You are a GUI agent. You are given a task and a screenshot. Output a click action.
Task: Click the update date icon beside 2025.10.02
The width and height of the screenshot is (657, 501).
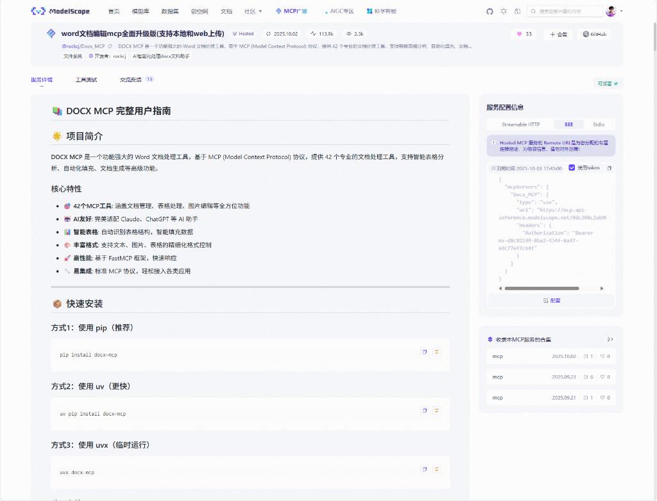[x=268, y=34]
